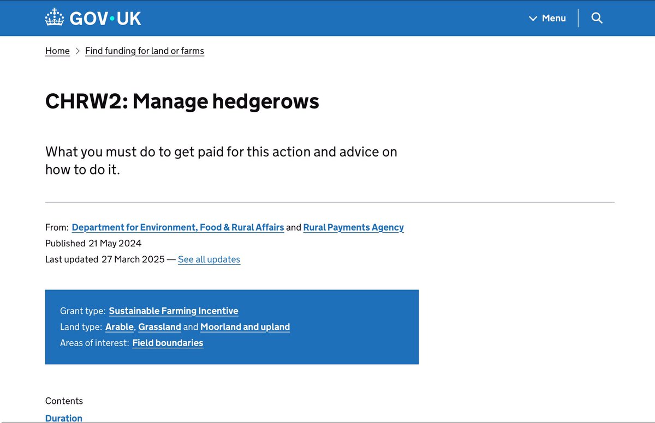
Task: Open Moorland and upland link
Action: [245, 327]
